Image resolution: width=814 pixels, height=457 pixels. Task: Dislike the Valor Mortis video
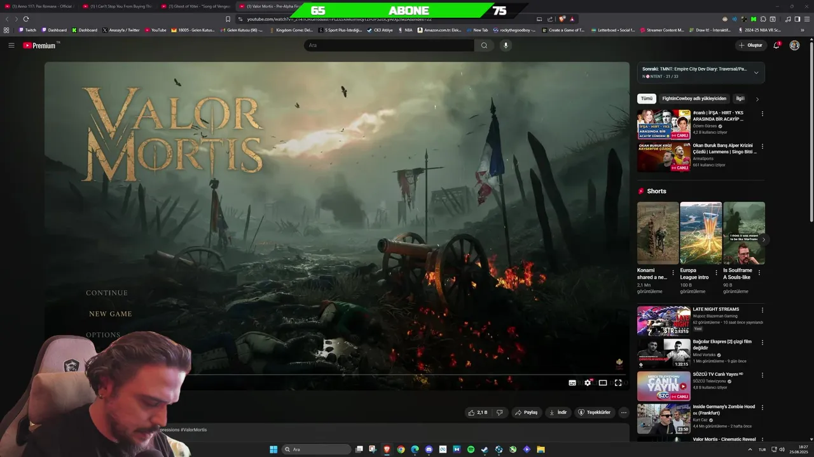tap(500, 412)
